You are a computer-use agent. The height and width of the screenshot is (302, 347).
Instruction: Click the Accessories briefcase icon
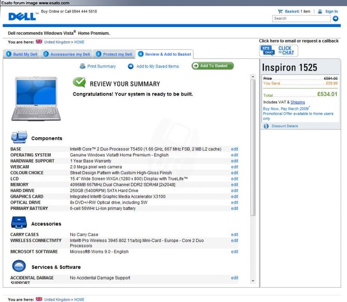(19, 222)
